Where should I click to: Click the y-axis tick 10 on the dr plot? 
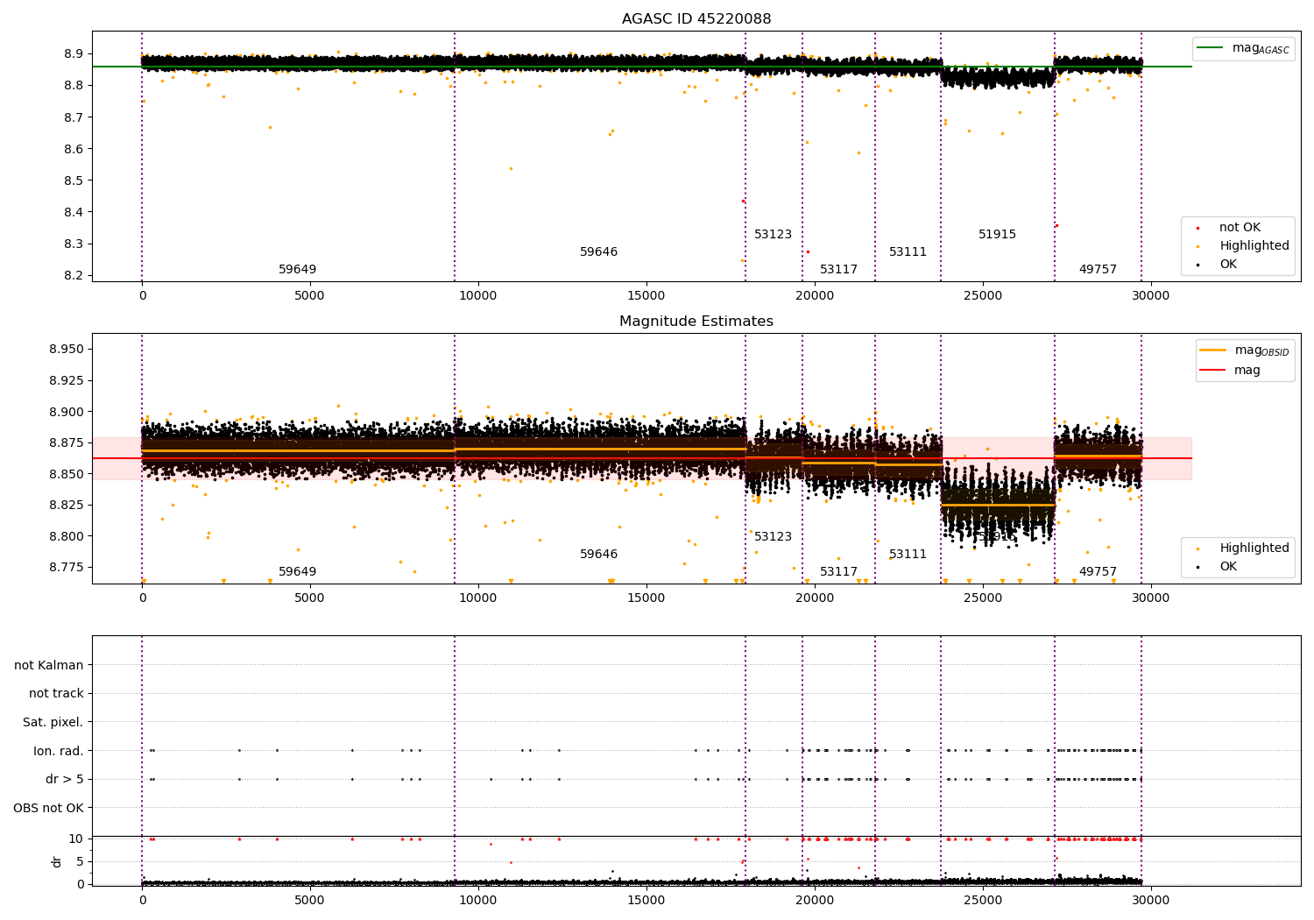(77, 839)
